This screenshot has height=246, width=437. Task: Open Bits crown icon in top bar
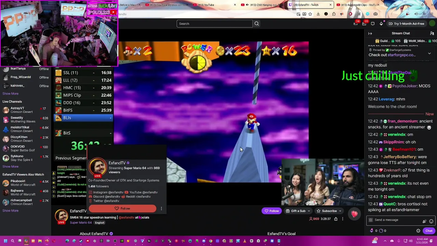point(381,24)
